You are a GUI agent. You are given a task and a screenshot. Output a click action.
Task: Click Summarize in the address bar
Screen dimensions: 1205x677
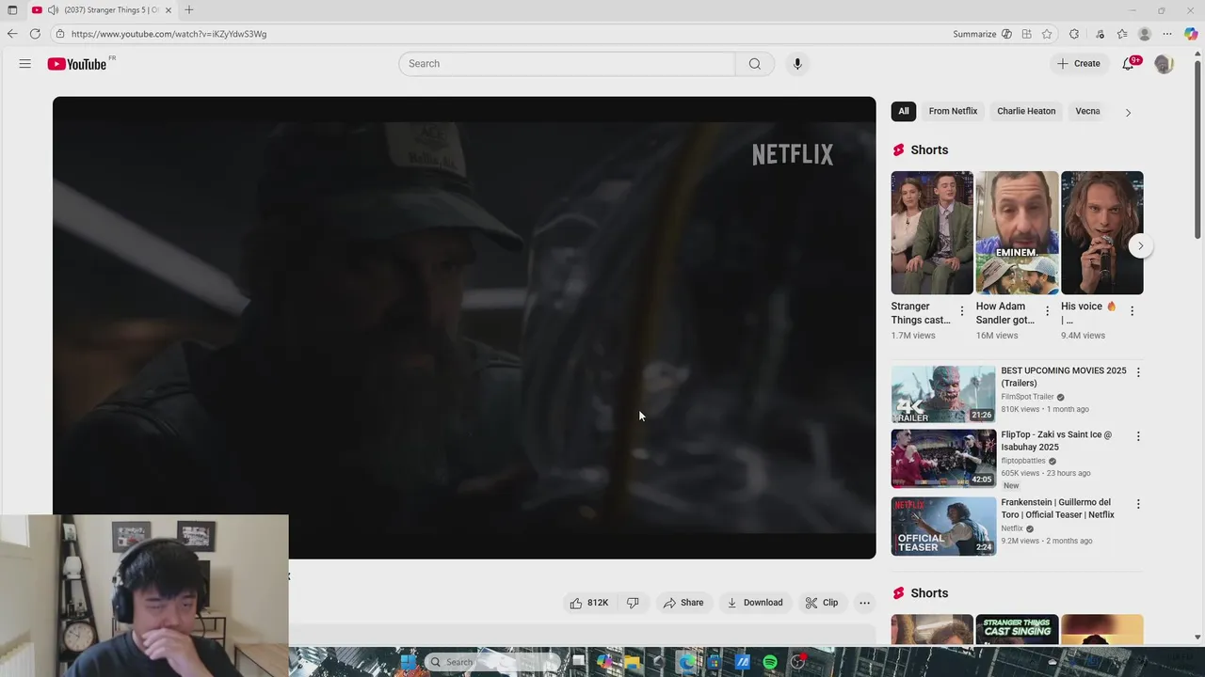pyautogui.click(x=974, y=34)
